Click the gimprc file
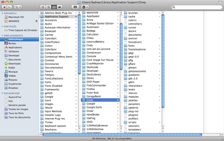Image resolution: width=224 pixels, height=141 pixels. click(x=132, y=68)
